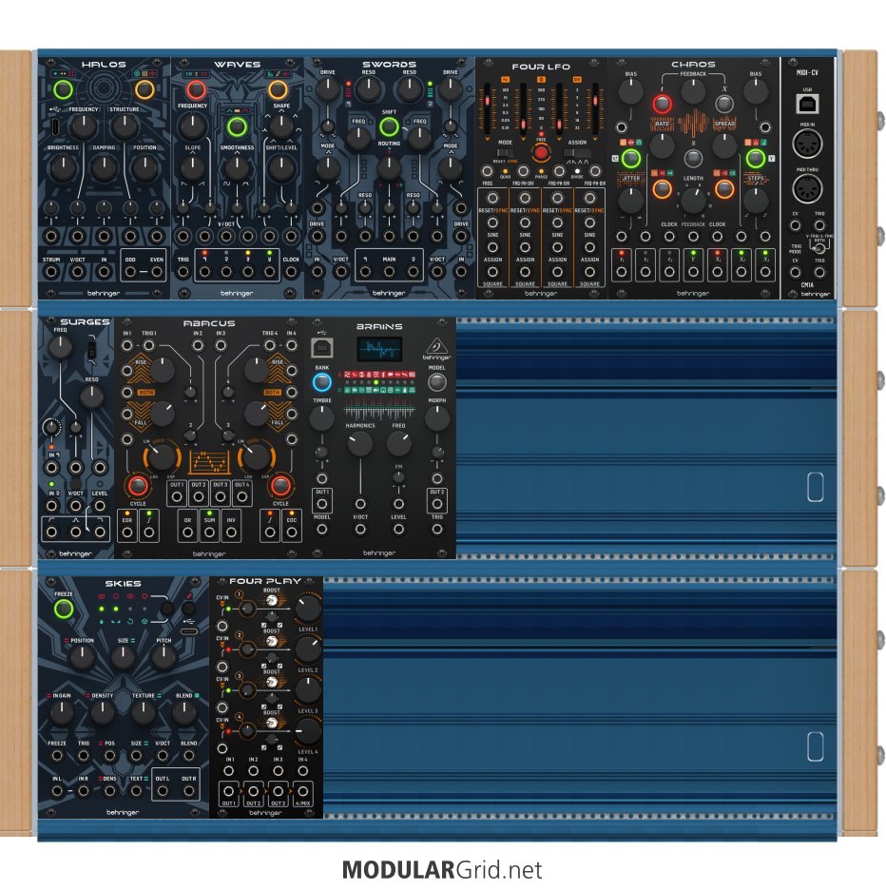
Task: Click the Harmonics knob on Brains
Action: coord(360,444)
